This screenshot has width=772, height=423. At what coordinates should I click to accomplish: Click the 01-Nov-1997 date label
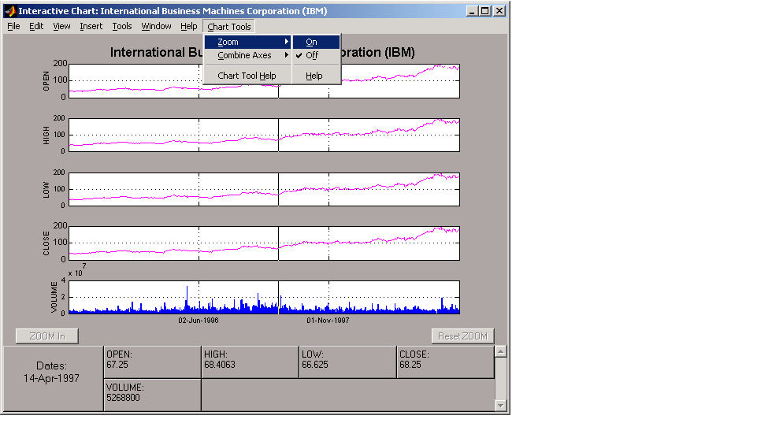[328, 321]
